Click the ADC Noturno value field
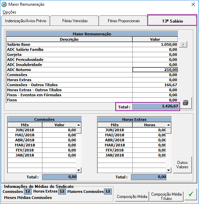 (155, 70)
